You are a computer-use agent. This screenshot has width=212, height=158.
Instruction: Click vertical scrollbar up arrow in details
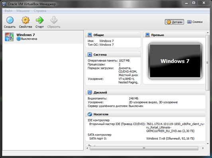click(208, 33)
